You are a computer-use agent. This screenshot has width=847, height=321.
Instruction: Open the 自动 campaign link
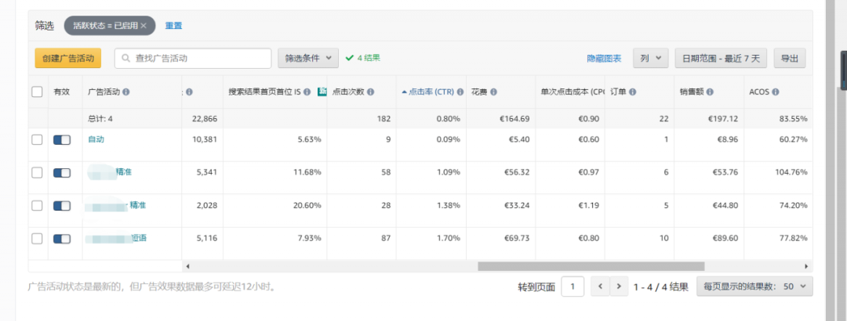coord(96,139)
